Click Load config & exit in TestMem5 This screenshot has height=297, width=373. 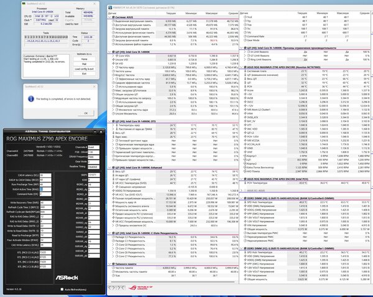coord(84,69)
